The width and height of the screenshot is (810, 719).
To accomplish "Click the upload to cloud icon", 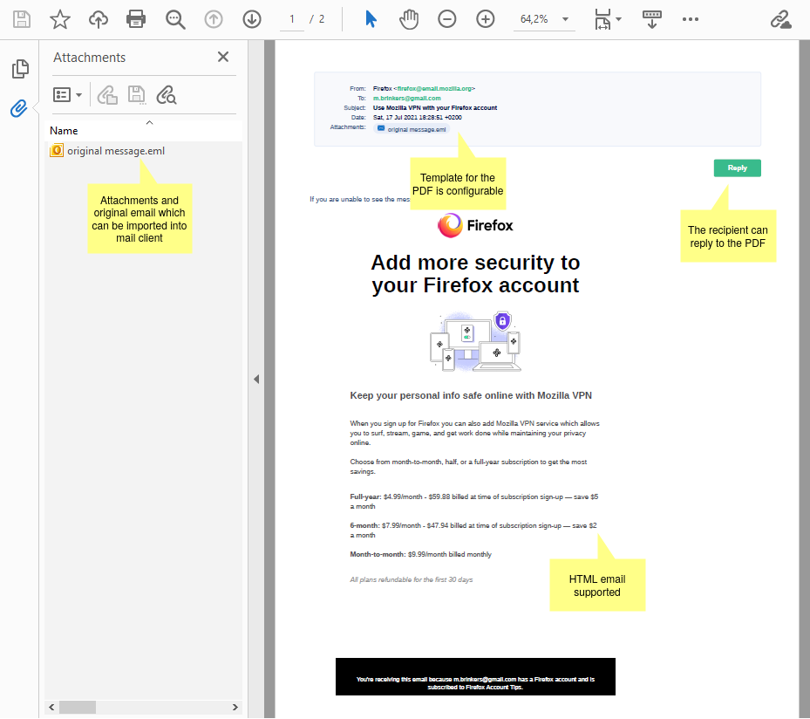I will click(x=99, y=19).
